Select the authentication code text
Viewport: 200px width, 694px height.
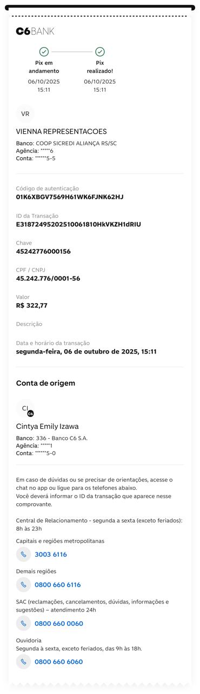70,197
